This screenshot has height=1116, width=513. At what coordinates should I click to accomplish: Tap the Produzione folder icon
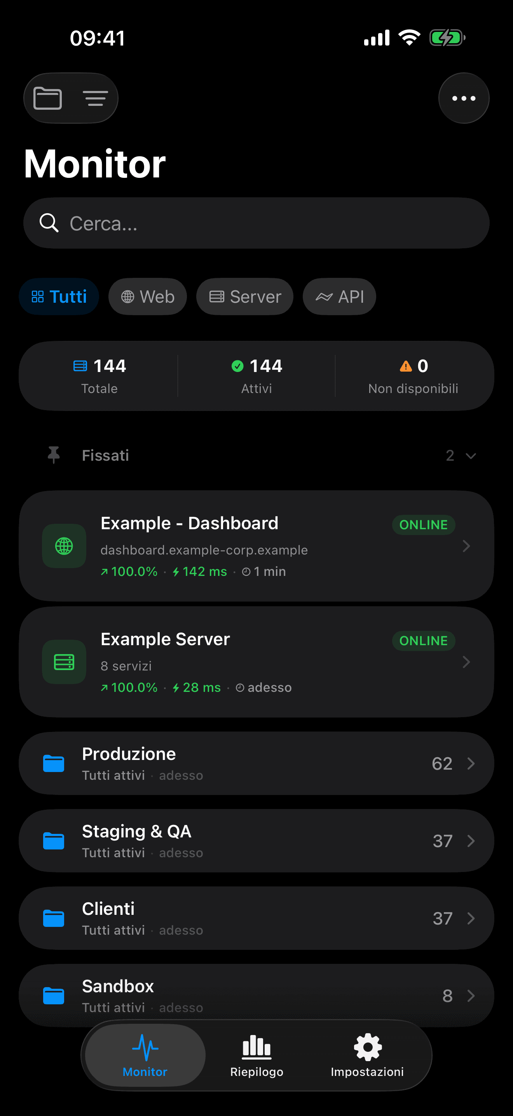pos(54,763)
